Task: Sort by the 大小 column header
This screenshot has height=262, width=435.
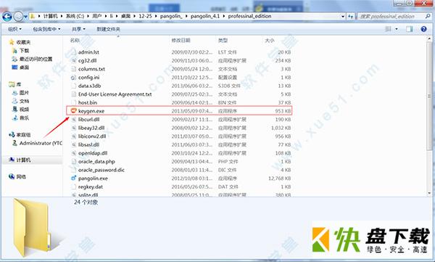Action: (270, 41)
